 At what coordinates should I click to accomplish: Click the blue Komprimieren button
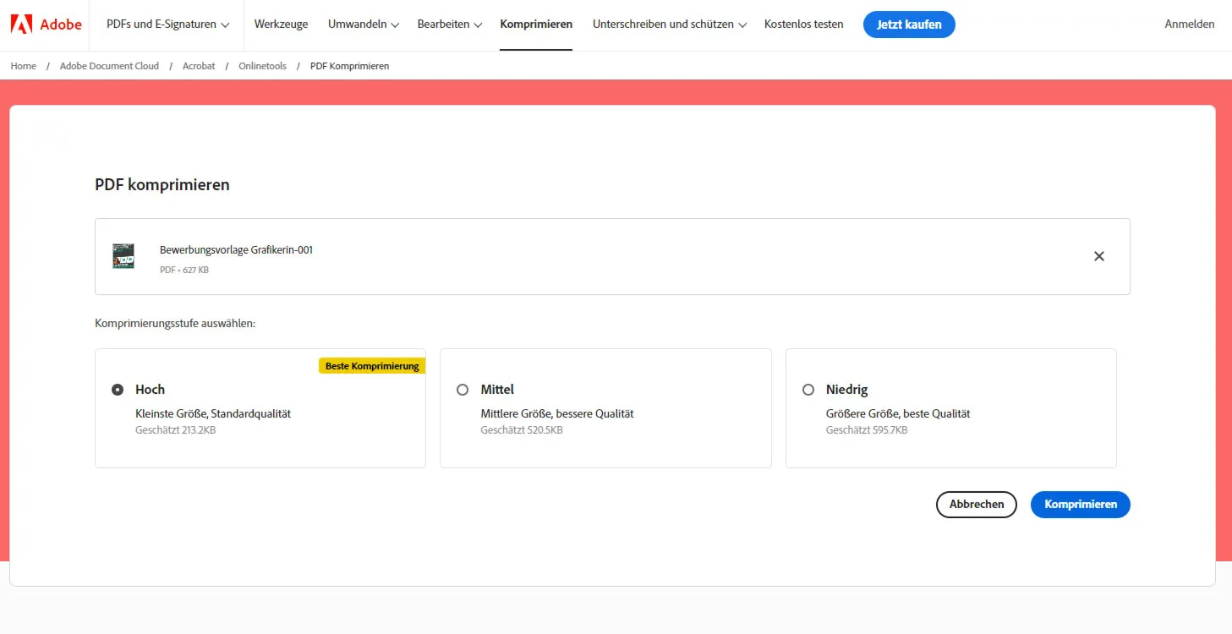pyautogui.click(x=1081, y=505)
